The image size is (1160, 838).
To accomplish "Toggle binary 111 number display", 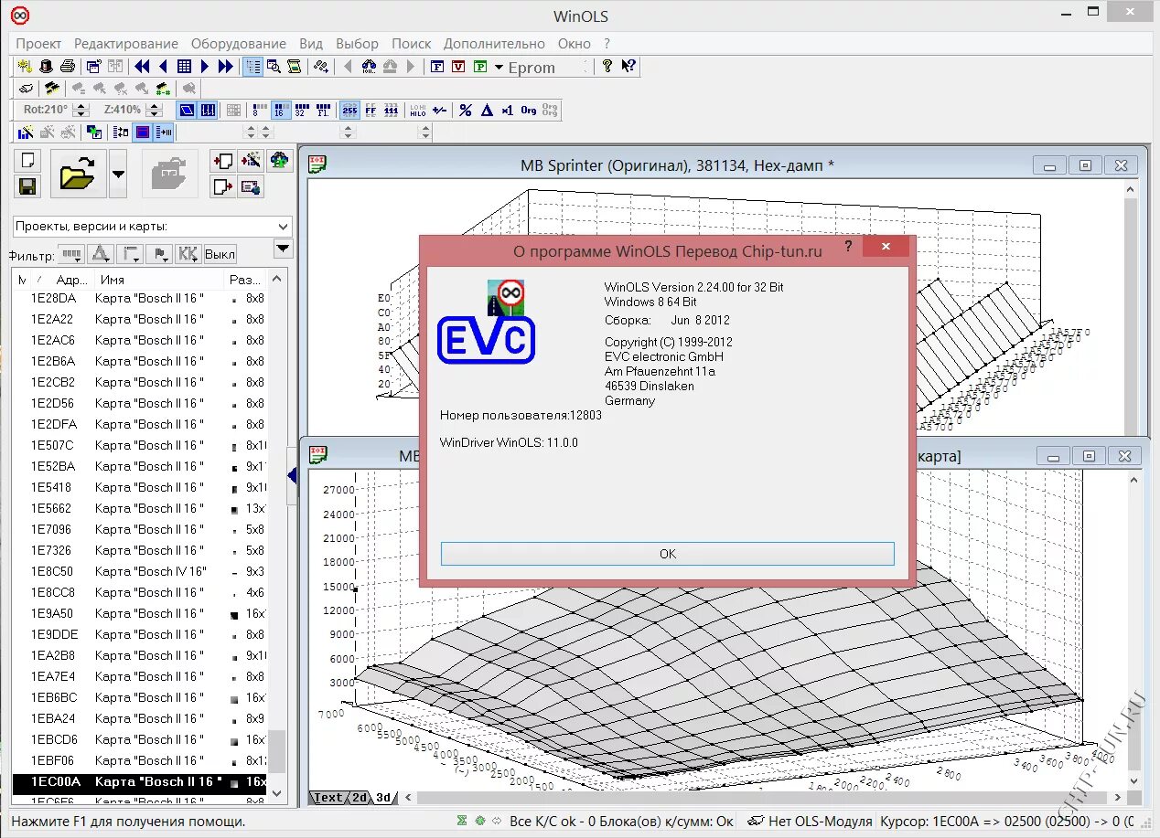I will tap(391, 110).
